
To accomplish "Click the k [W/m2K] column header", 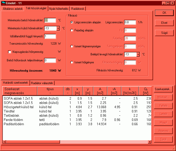I will click(130, 91).
